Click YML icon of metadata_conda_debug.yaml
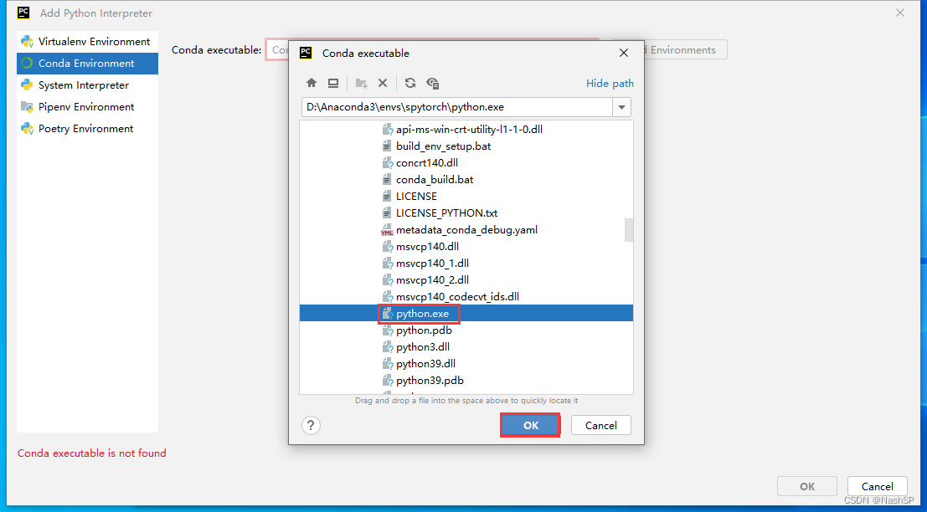Screen dimensions: 927x512 point(387,230)
